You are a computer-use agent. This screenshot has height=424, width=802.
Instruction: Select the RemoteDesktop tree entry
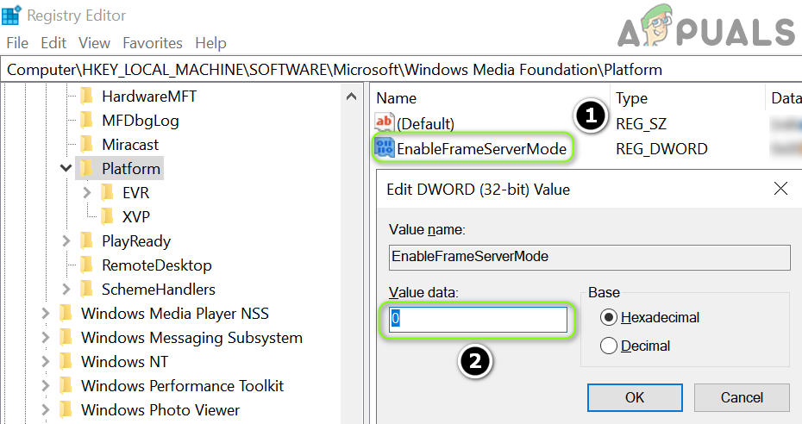156,265
